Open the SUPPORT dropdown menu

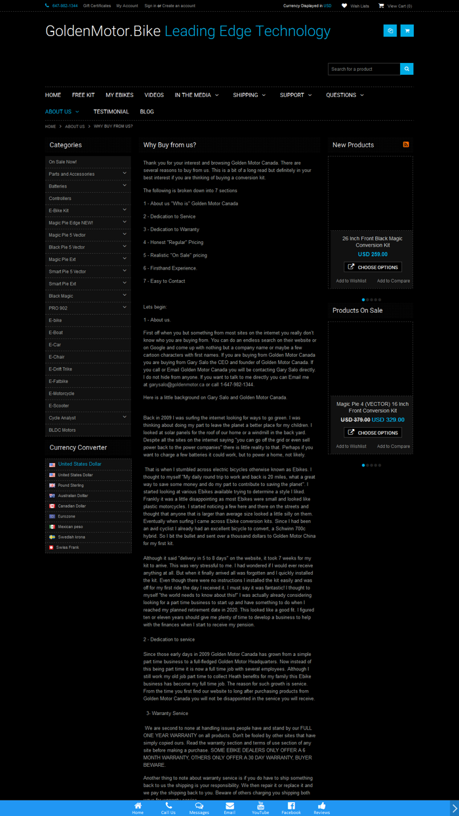pyautogui.click(x=296, y=95)
